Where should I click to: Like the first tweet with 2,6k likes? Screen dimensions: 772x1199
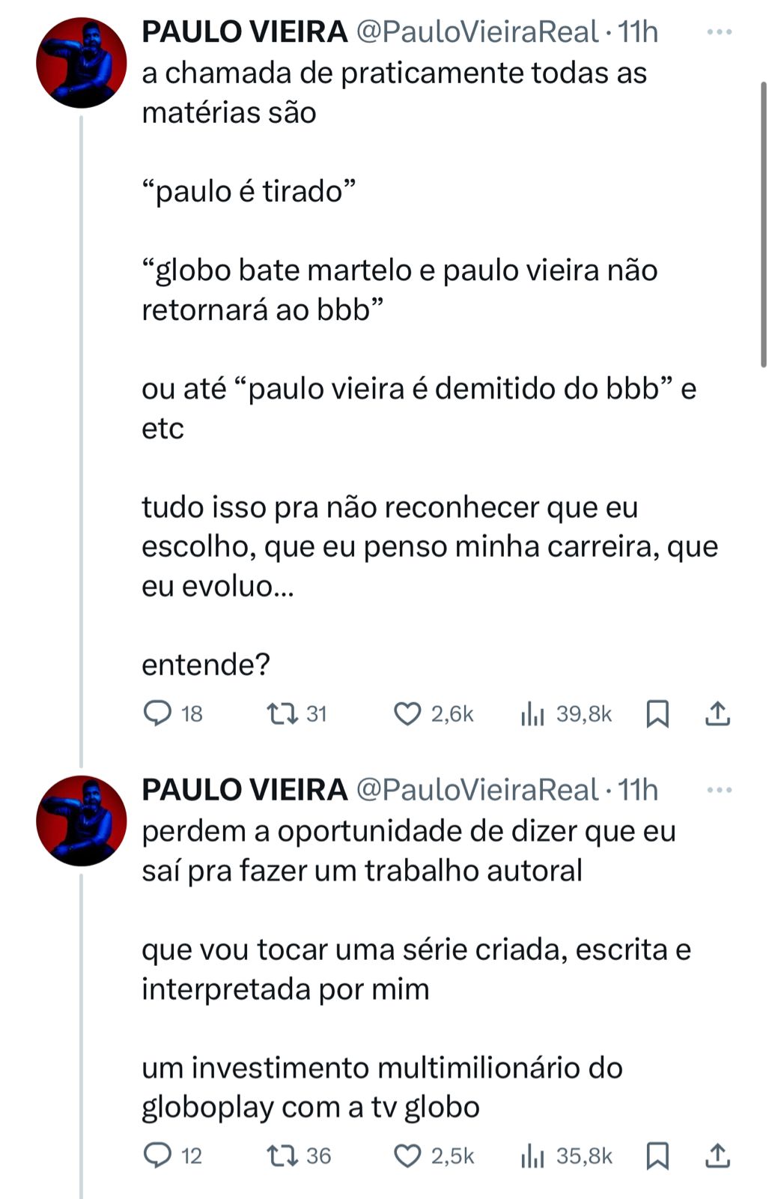click(x=408, y=713)
